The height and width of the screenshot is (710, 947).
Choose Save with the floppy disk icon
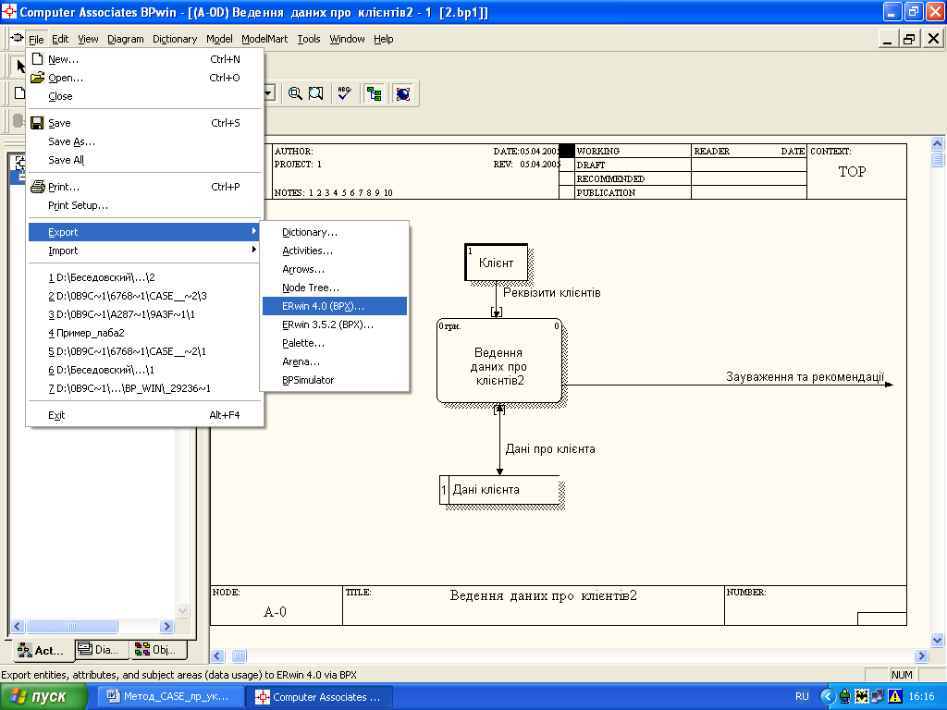59,123
